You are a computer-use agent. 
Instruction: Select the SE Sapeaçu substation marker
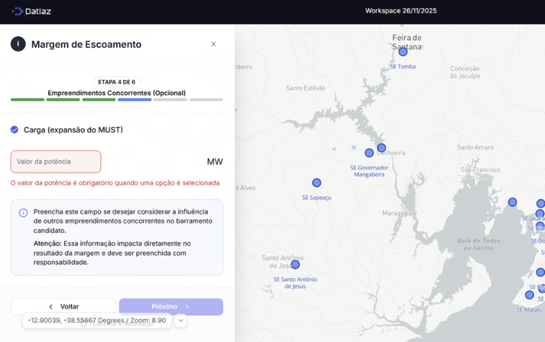pos(317,183)
